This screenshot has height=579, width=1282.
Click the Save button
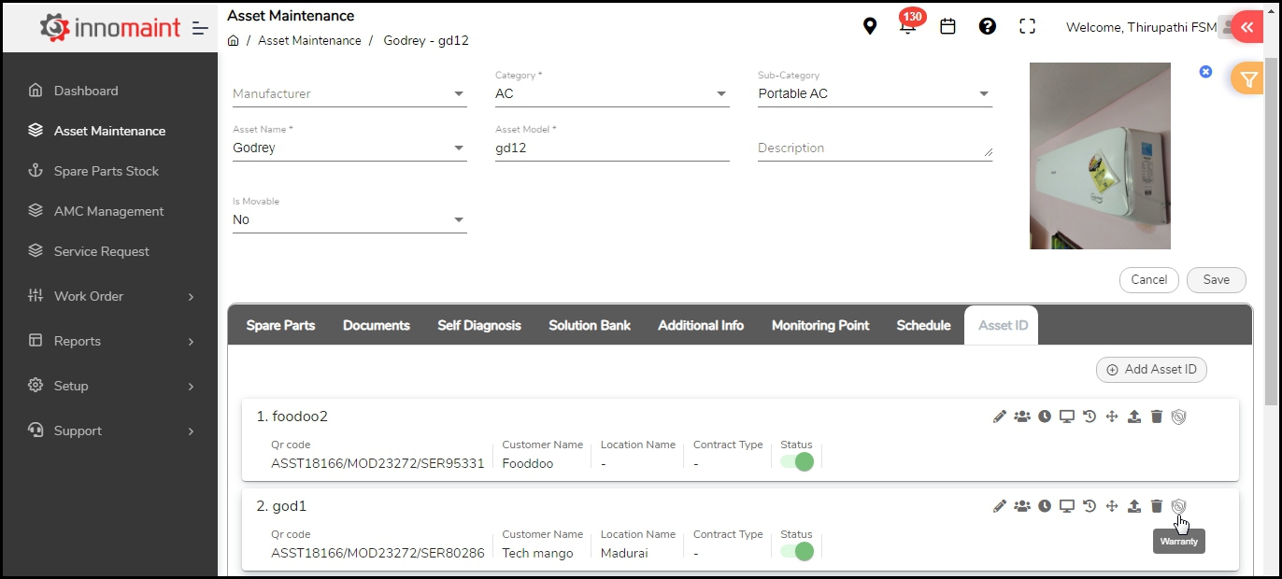tap(1216, 279)
